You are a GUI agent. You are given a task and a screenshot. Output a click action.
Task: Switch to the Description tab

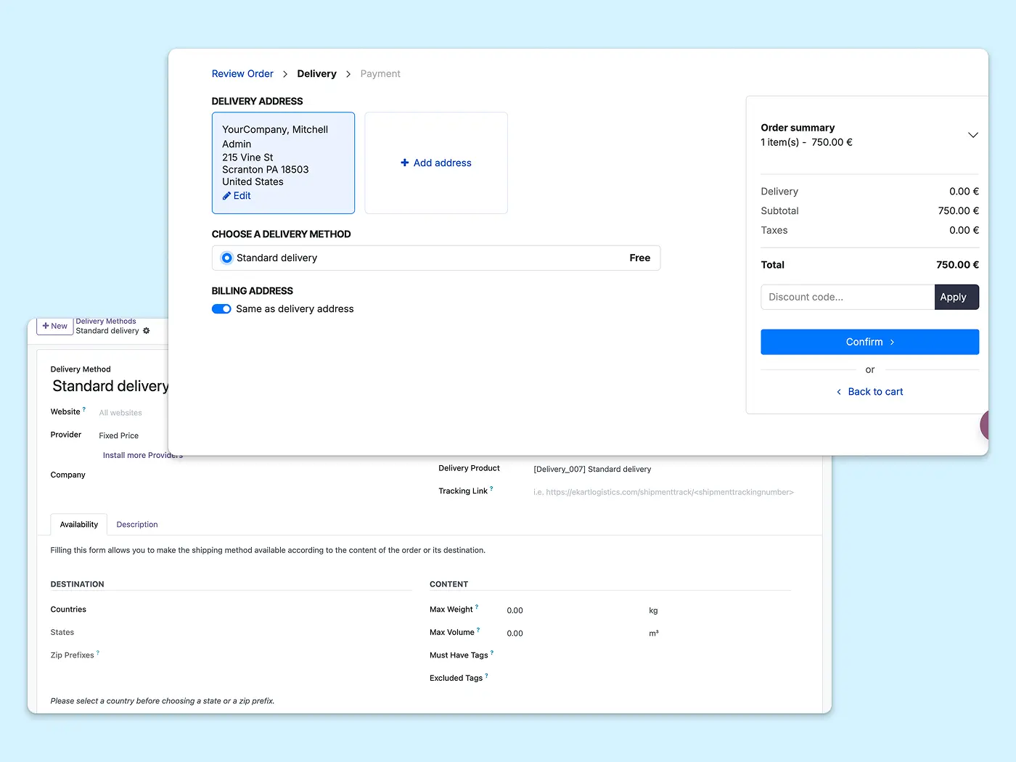click(137, 525)
